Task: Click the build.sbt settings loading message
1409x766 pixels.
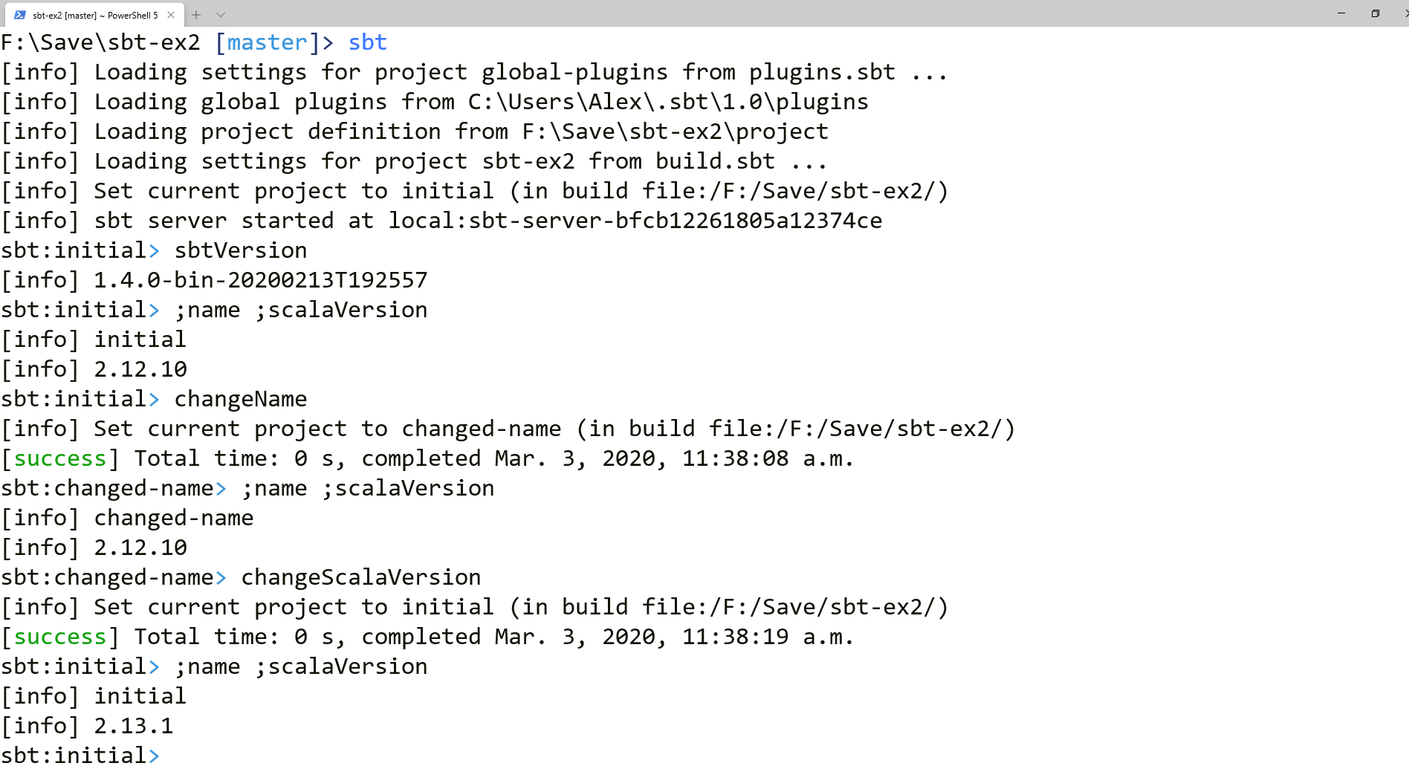Action: click(412, 160)
